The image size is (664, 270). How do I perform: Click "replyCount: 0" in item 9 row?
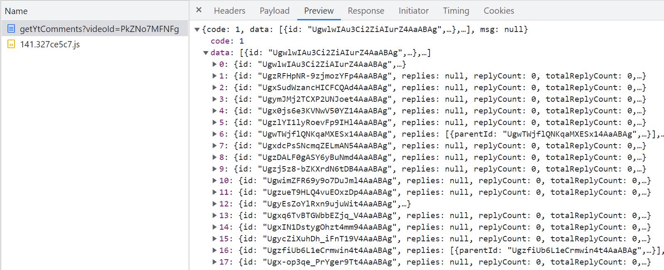[505, 169]
